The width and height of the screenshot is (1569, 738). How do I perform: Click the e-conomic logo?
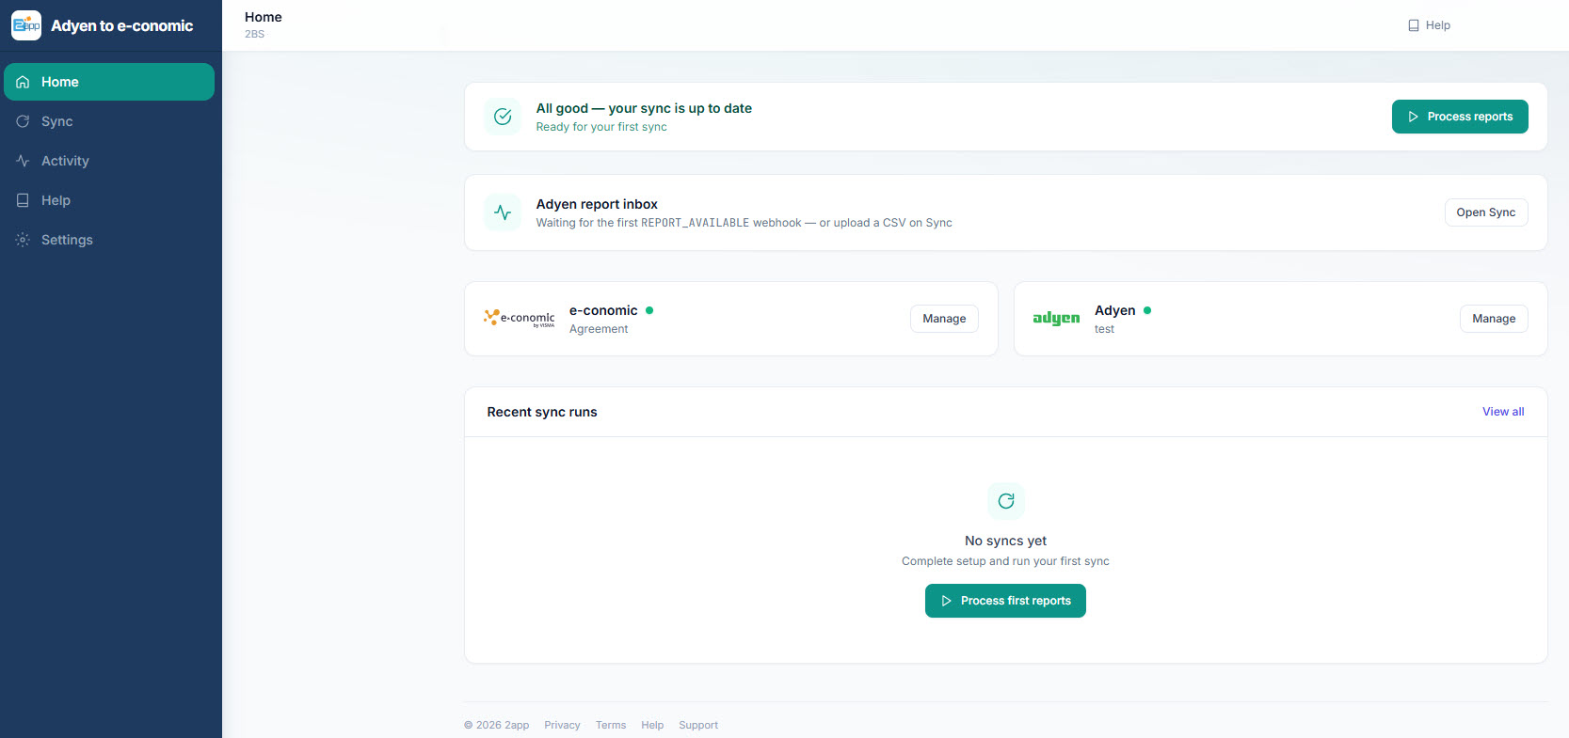tap(520, 318)
